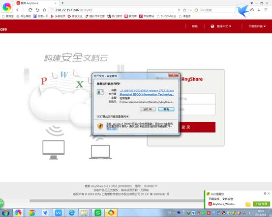Click the browser back arrow
The height and width of the screenshot is (217, 272).
pyautogui.click(x=17, y=10)
